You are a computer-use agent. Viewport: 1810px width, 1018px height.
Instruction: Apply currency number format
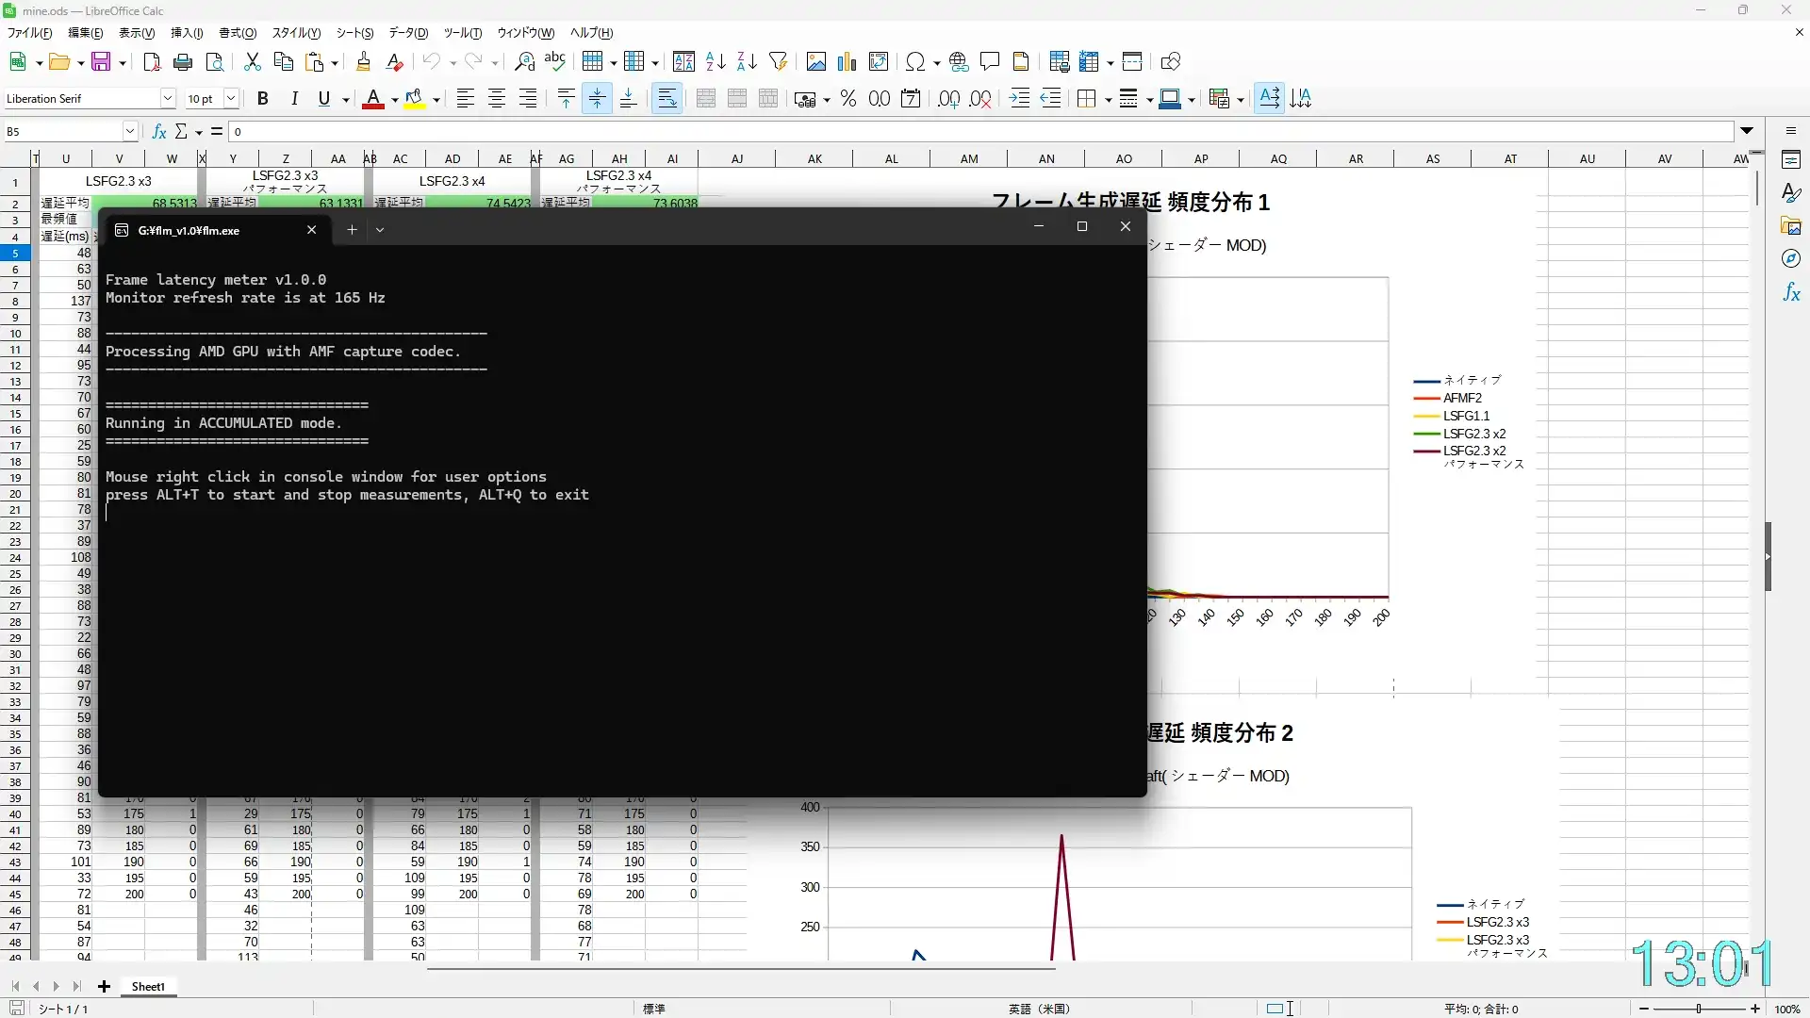[x=806, y=98]
